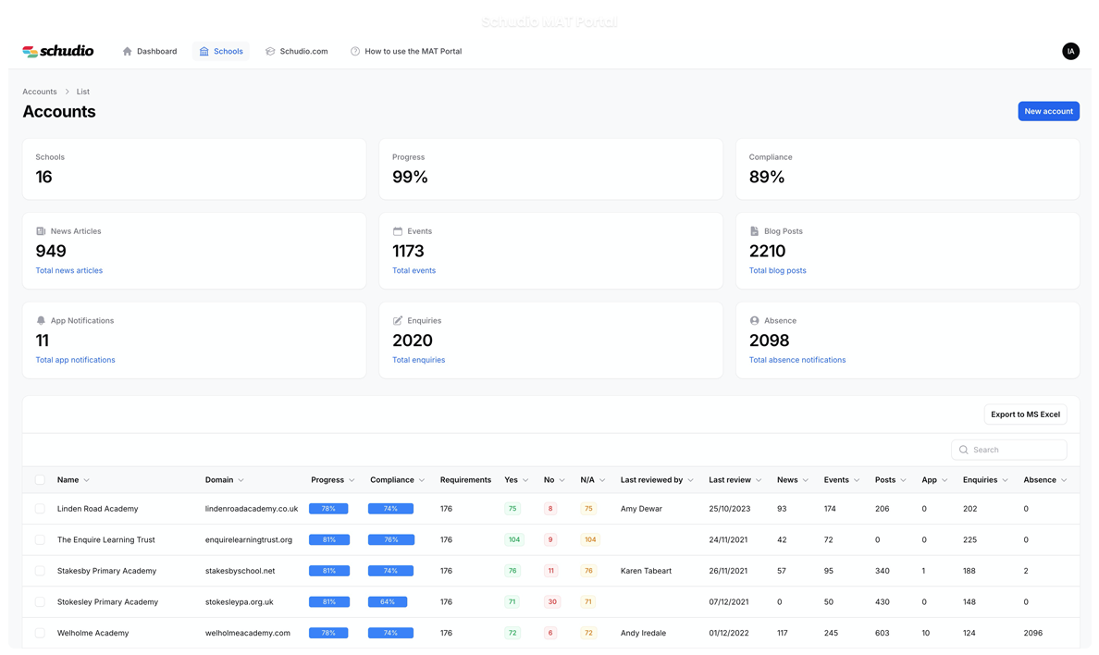Open the Schools navigation tab

pos(221,52)
